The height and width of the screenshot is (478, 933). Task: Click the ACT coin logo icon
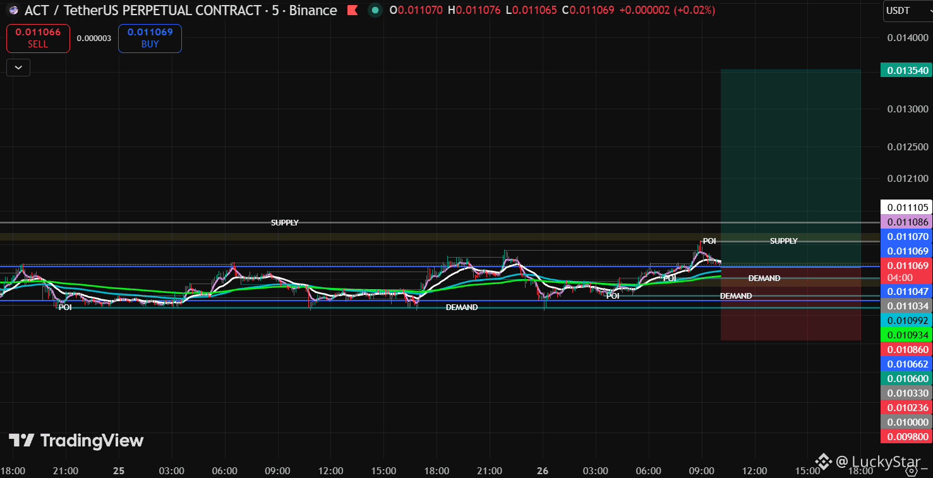point(13,10)
